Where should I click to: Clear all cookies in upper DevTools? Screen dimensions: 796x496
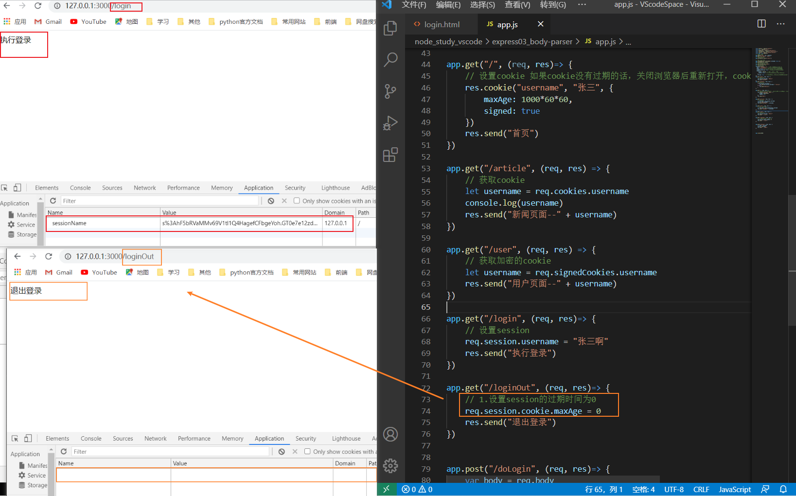click(x=271, y=201)
